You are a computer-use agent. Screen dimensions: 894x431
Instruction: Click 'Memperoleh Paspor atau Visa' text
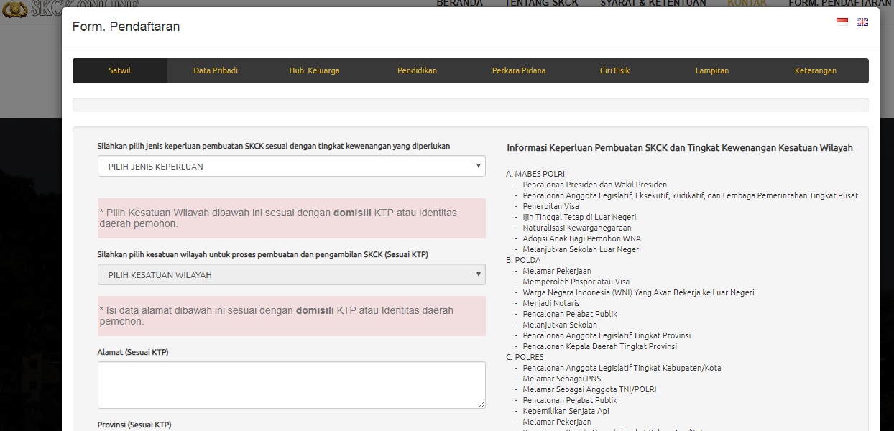[576, 282]
